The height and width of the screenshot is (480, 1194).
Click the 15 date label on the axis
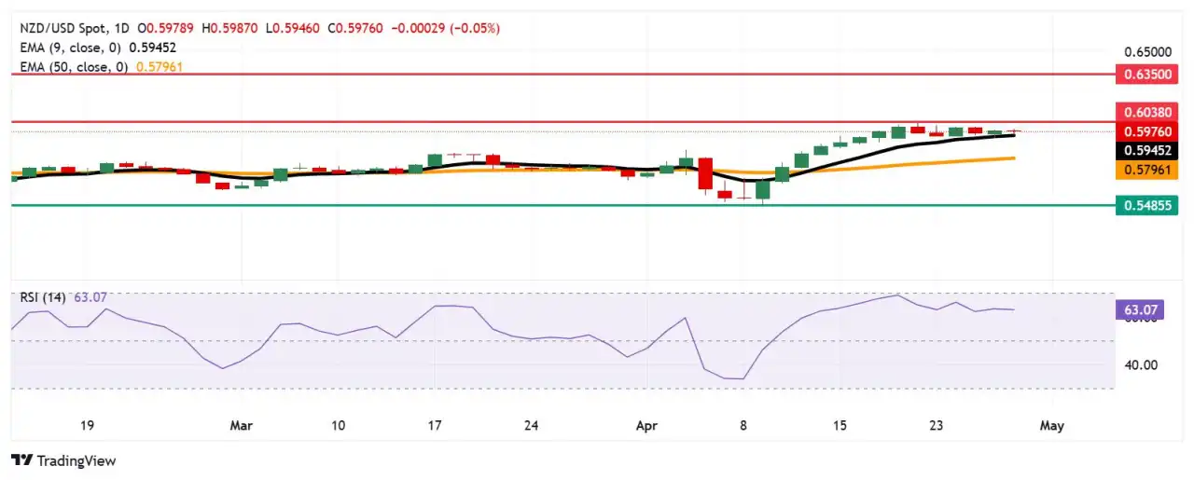[840, 425]
